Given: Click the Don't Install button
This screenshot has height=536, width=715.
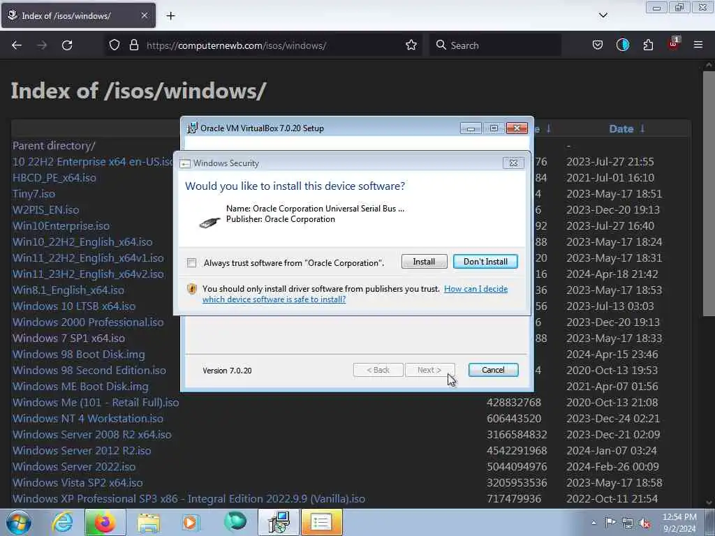Looking at the screenshot, I should tap(486, 262).
